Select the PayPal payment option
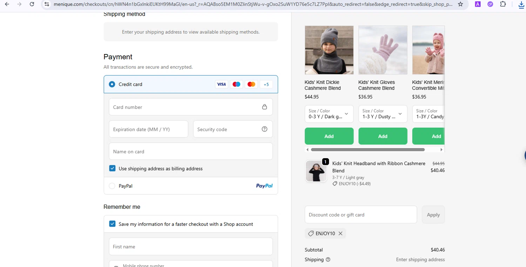526x267 pixels. point(112,186)
